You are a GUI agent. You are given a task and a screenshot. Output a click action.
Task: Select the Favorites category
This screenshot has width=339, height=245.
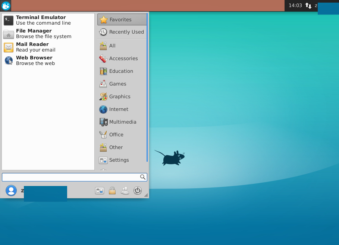[x=122, y=19]
